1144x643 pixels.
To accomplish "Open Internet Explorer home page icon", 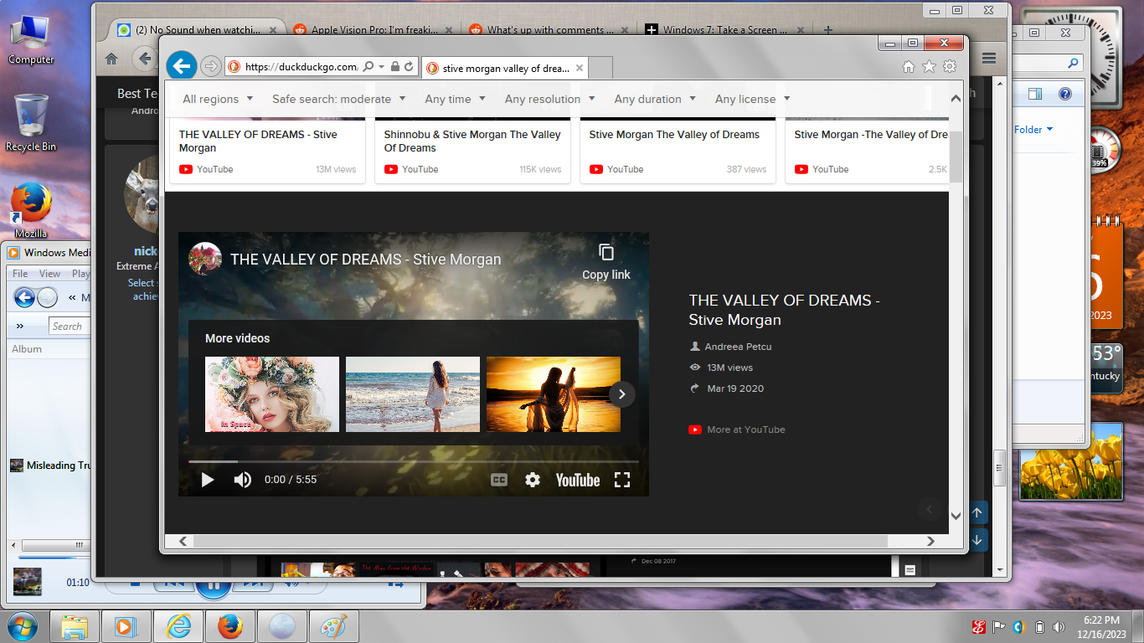I will tap(909, 67).
